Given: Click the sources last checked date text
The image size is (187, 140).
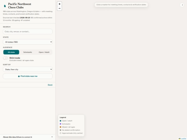Looking at the screenshot, I should 25,18.
